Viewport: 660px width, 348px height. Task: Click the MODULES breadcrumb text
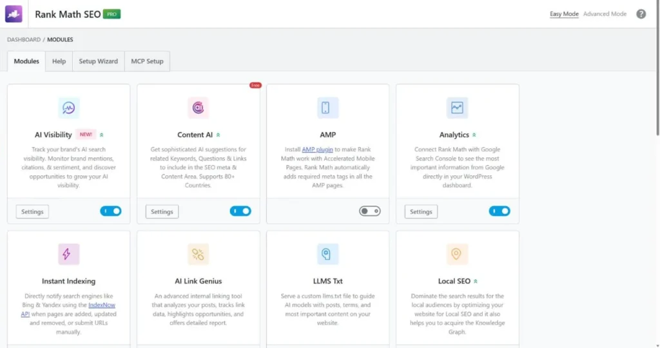(x=60, y=39)
